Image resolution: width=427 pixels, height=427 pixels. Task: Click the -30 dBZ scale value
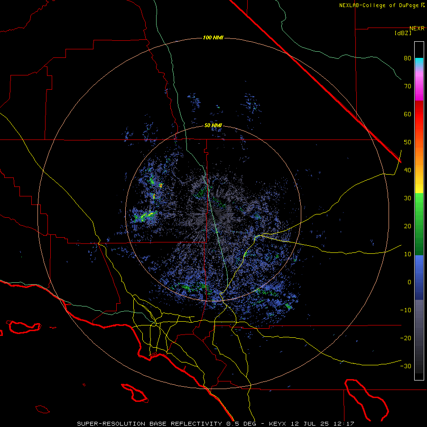pos(406,366)
